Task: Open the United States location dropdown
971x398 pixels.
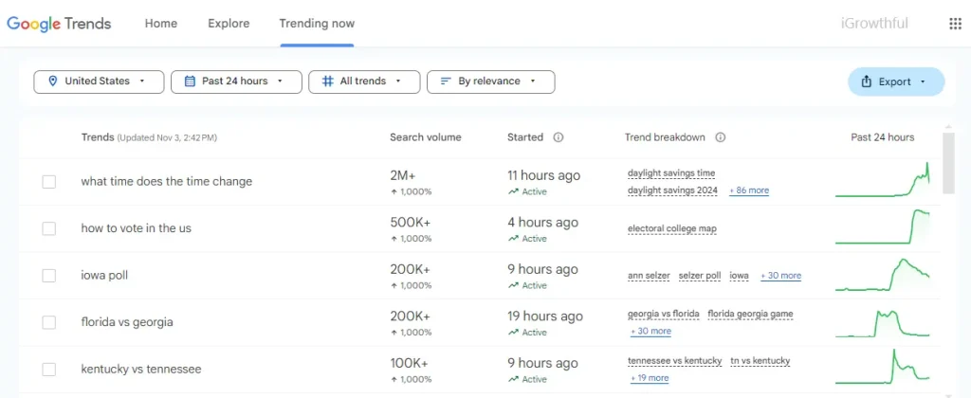Action: pos(99,81)
